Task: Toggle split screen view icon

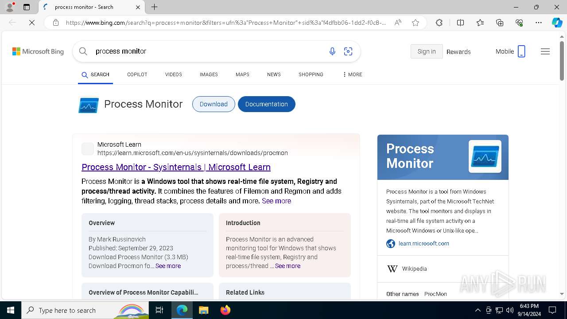Action: click(460, 23)
